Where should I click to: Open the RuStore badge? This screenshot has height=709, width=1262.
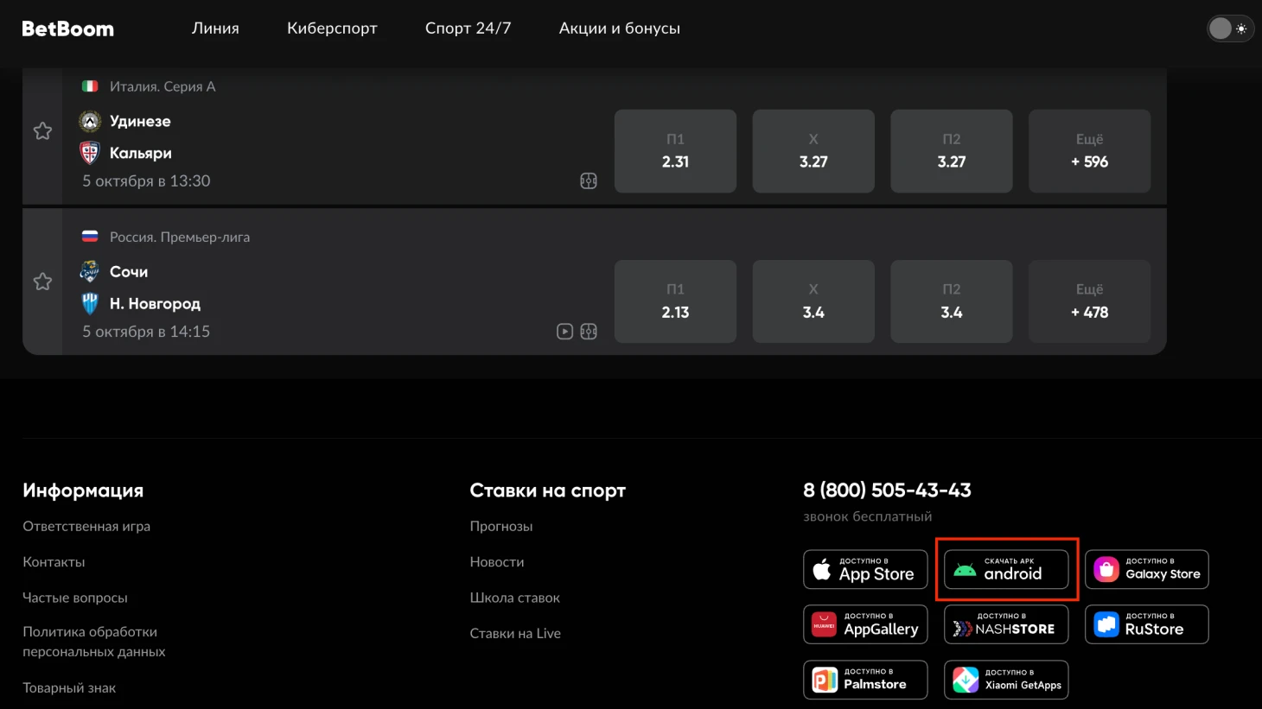(1147, 624)
